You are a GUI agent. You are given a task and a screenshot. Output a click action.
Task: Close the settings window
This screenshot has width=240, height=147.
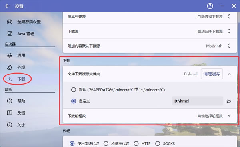[x=234, y=6]
